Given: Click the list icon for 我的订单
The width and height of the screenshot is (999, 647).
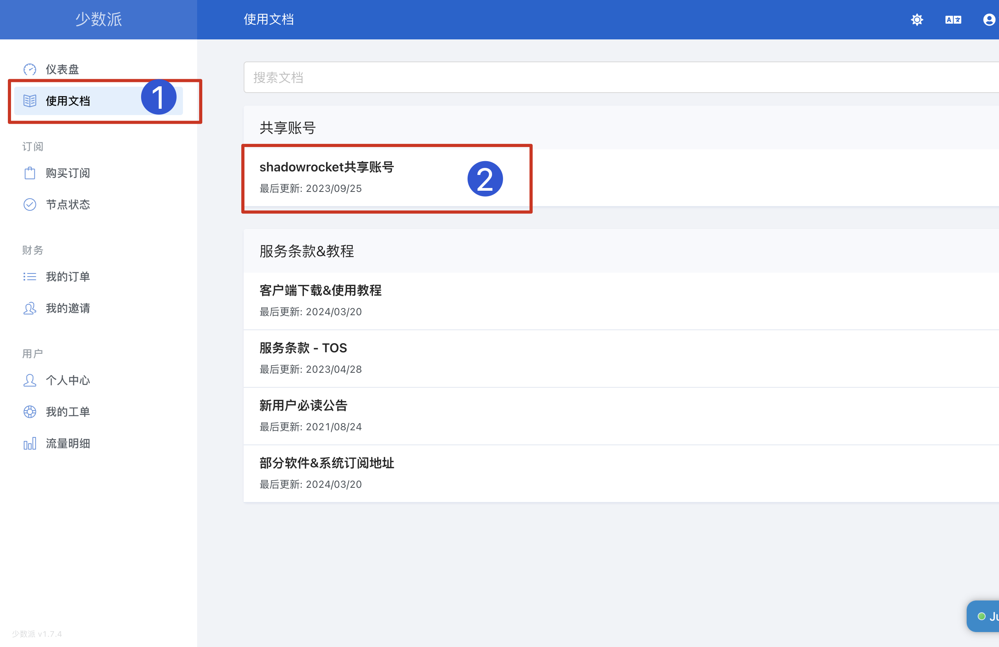Looking at the screenshot, I should pyautogui.click(x=30, y=277).
